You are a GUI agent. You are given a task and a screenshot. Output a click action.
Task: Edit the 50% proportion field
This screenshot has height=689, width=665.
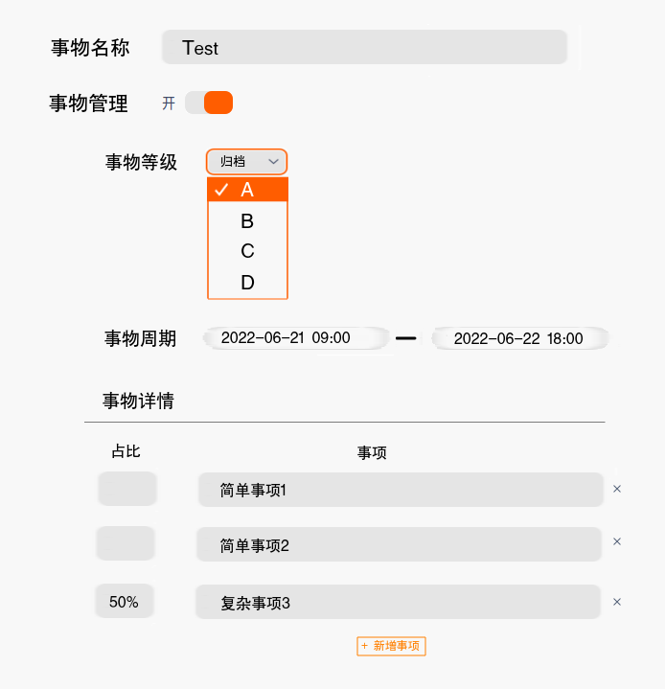click(125, 602)
